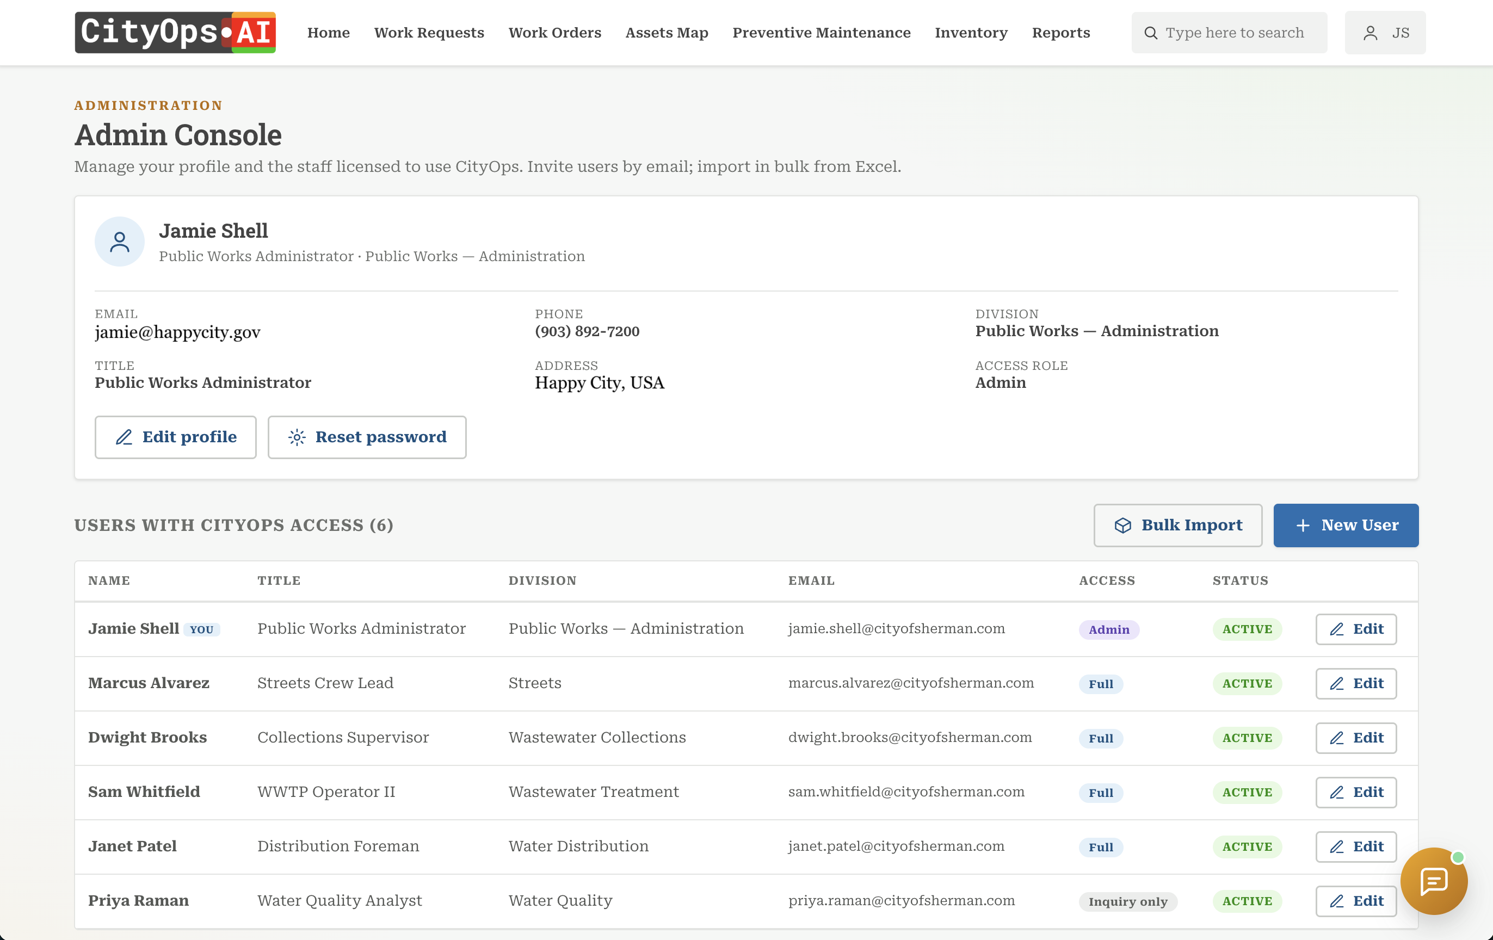Click the user silhouette icon beside JS
This screenshot has width=1493, height=940.
(x=1370, y=33)
